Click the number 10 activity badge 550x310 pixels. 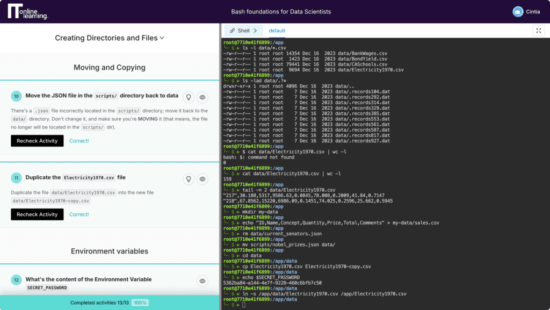(x=16, y=96)
